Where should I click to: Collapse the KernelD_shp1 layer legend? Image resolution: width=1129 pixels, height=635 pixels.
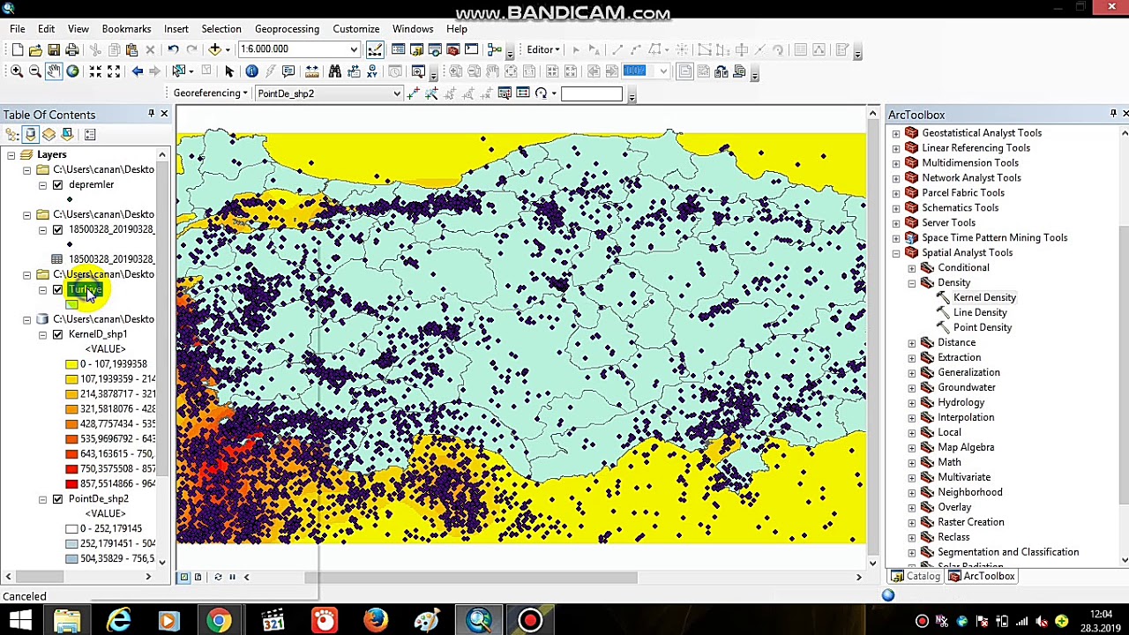[x=42, y=335]
